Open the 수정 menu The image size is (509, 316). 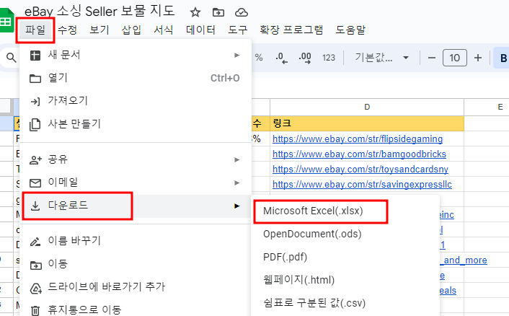pos(67,30)
